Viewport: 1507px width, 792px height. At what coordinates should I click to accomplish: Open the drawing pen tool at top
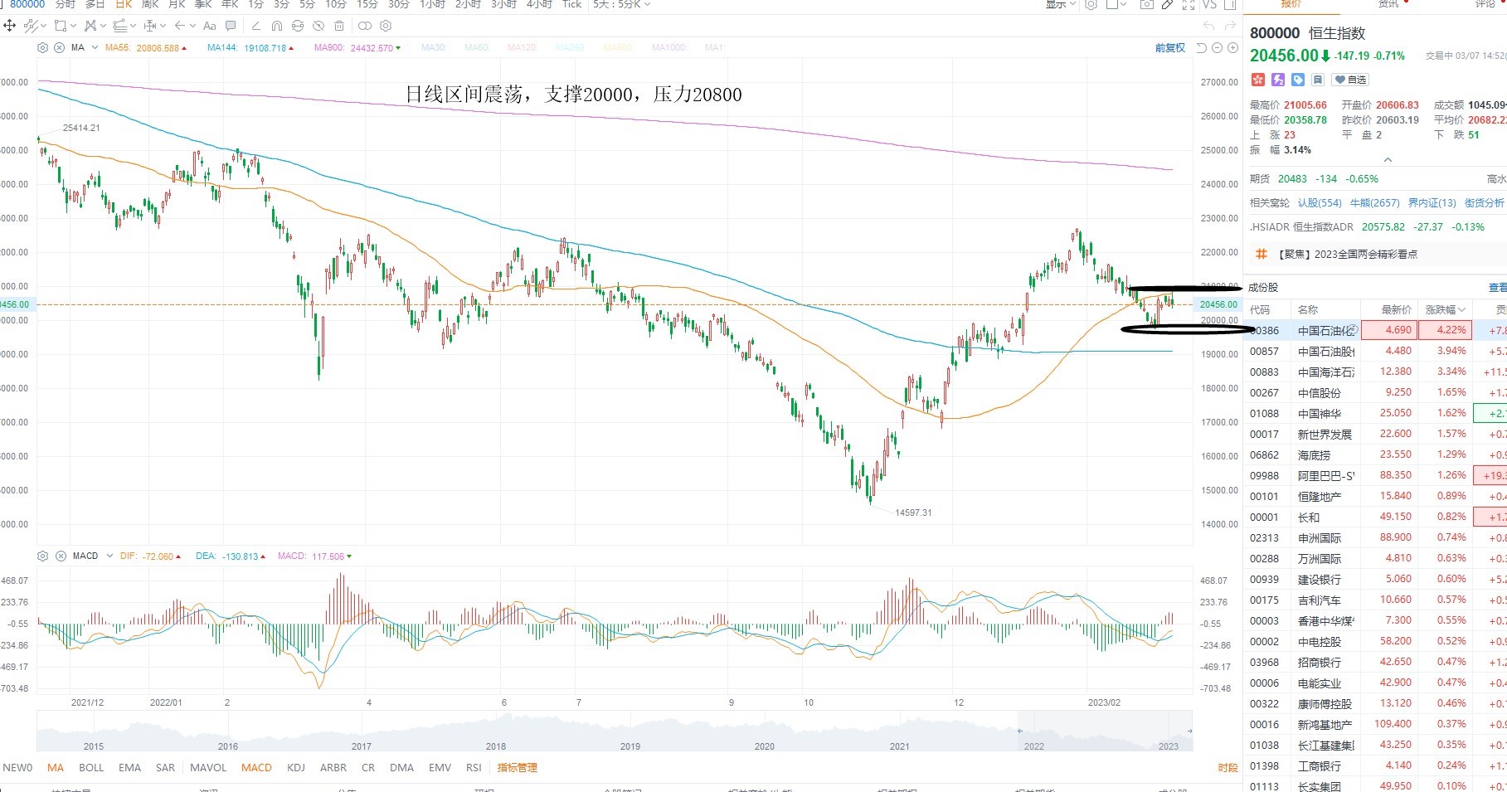[1167, 4]
